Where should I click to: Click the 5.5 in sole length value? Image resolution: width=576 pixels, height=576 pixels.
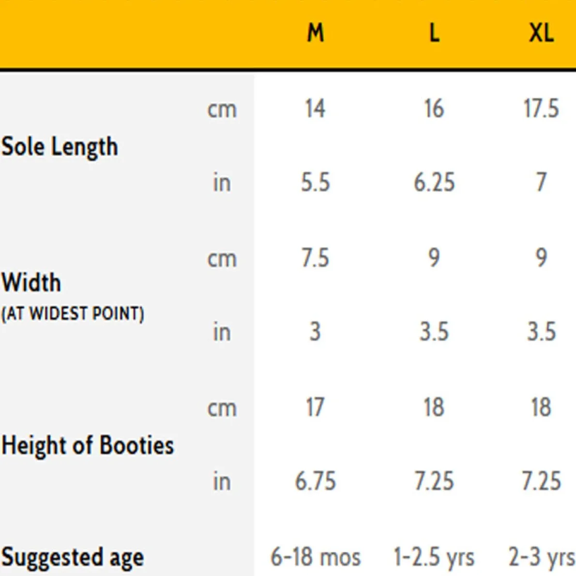point(315,182)
